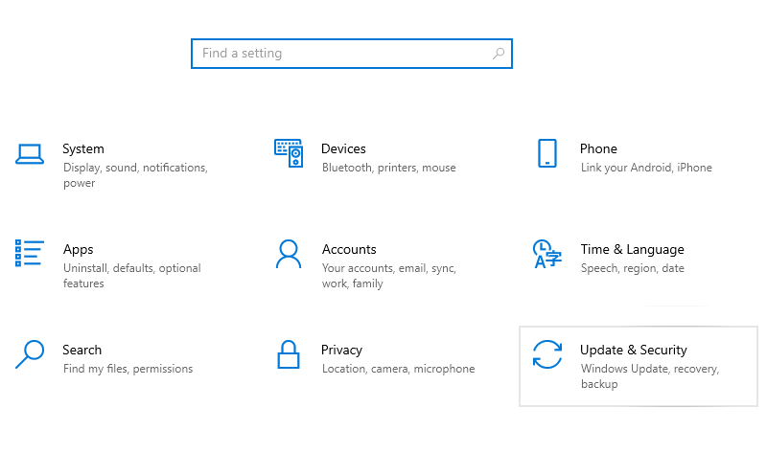Click "Find my files, permissions" description
This screenshot has height=476, width=767.
[x=128, y=369]
